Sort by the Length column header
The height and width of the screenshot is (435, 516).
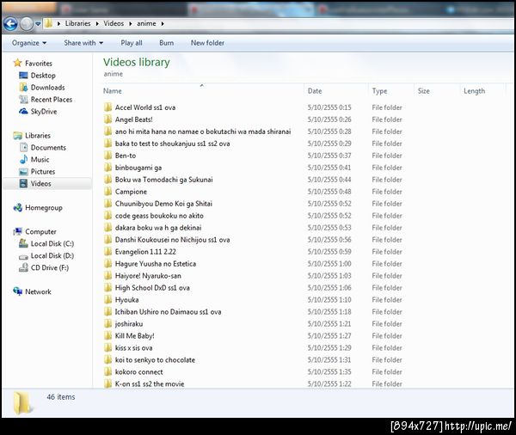[x=474, y=91]
